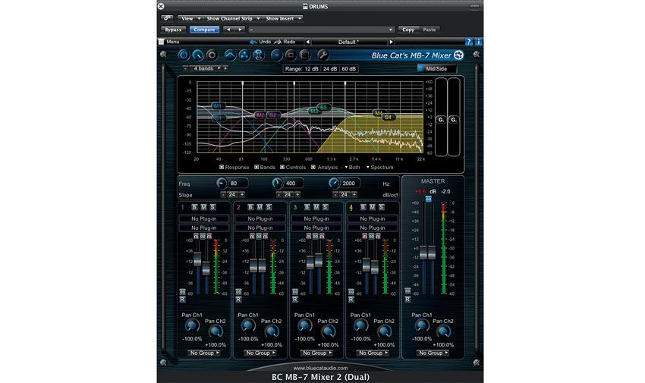Click band 1 reset R button
The width and height of the screenshot is (645, 383).
182,300
